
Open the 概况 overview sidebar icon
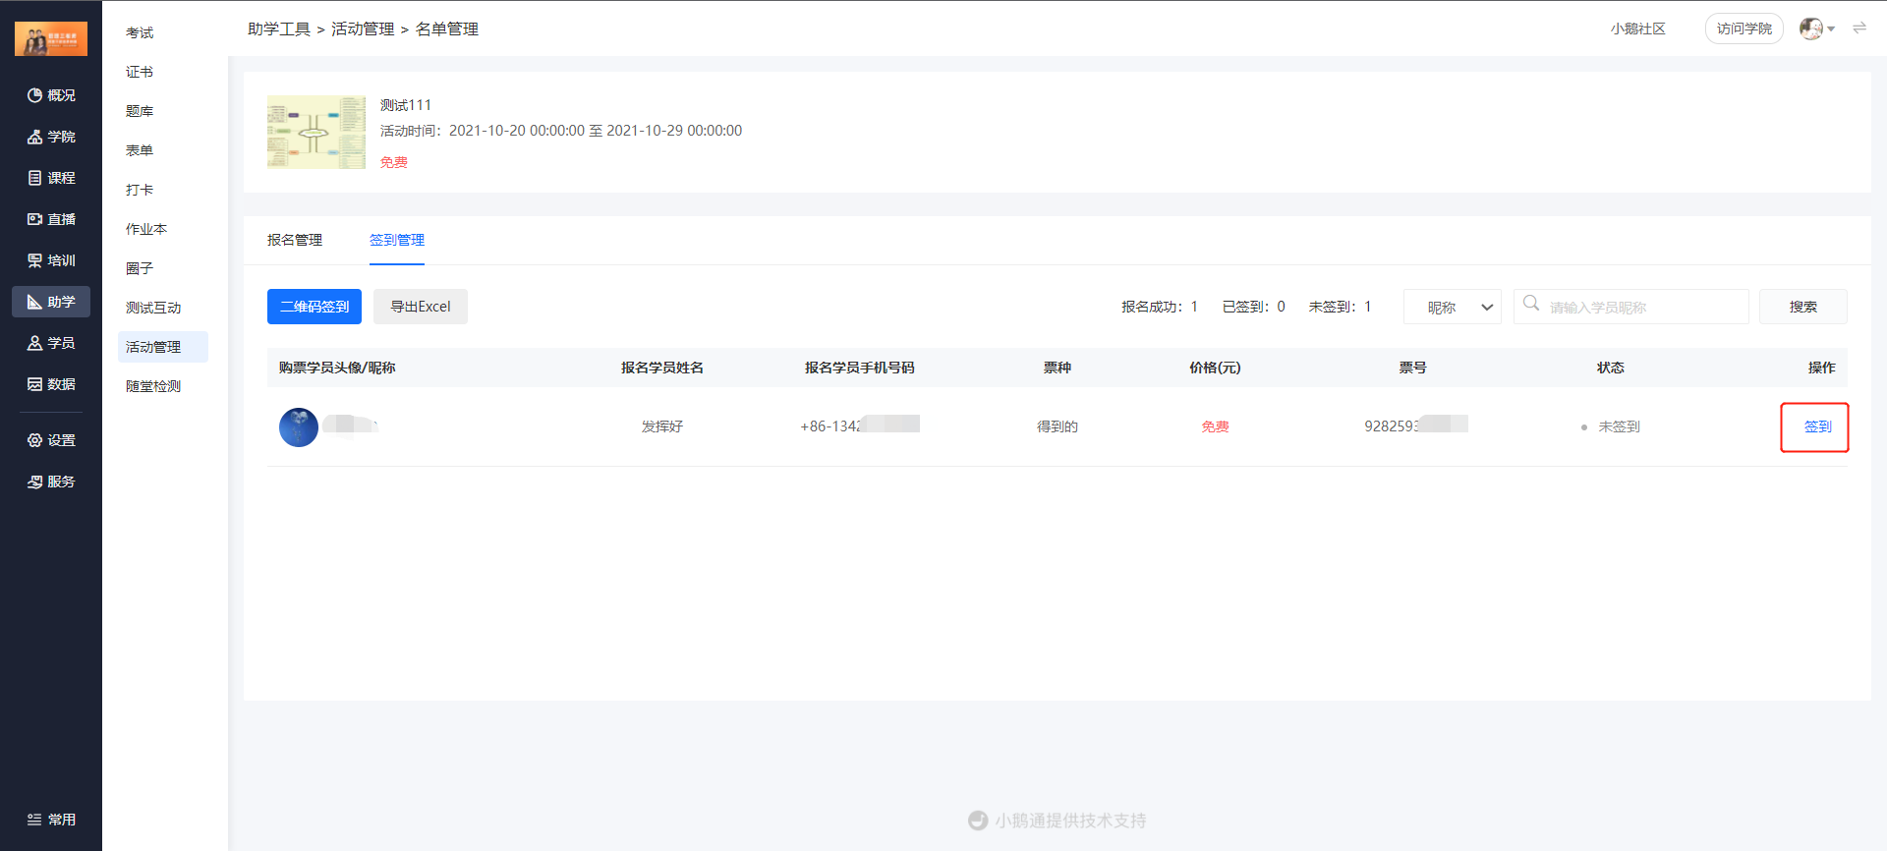(x=51, y=95)
